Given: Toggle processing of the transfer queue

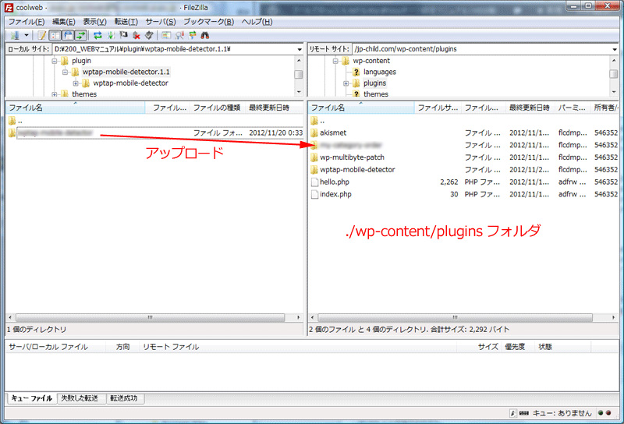Looking at the screenshot, I should tap(111, 35).
